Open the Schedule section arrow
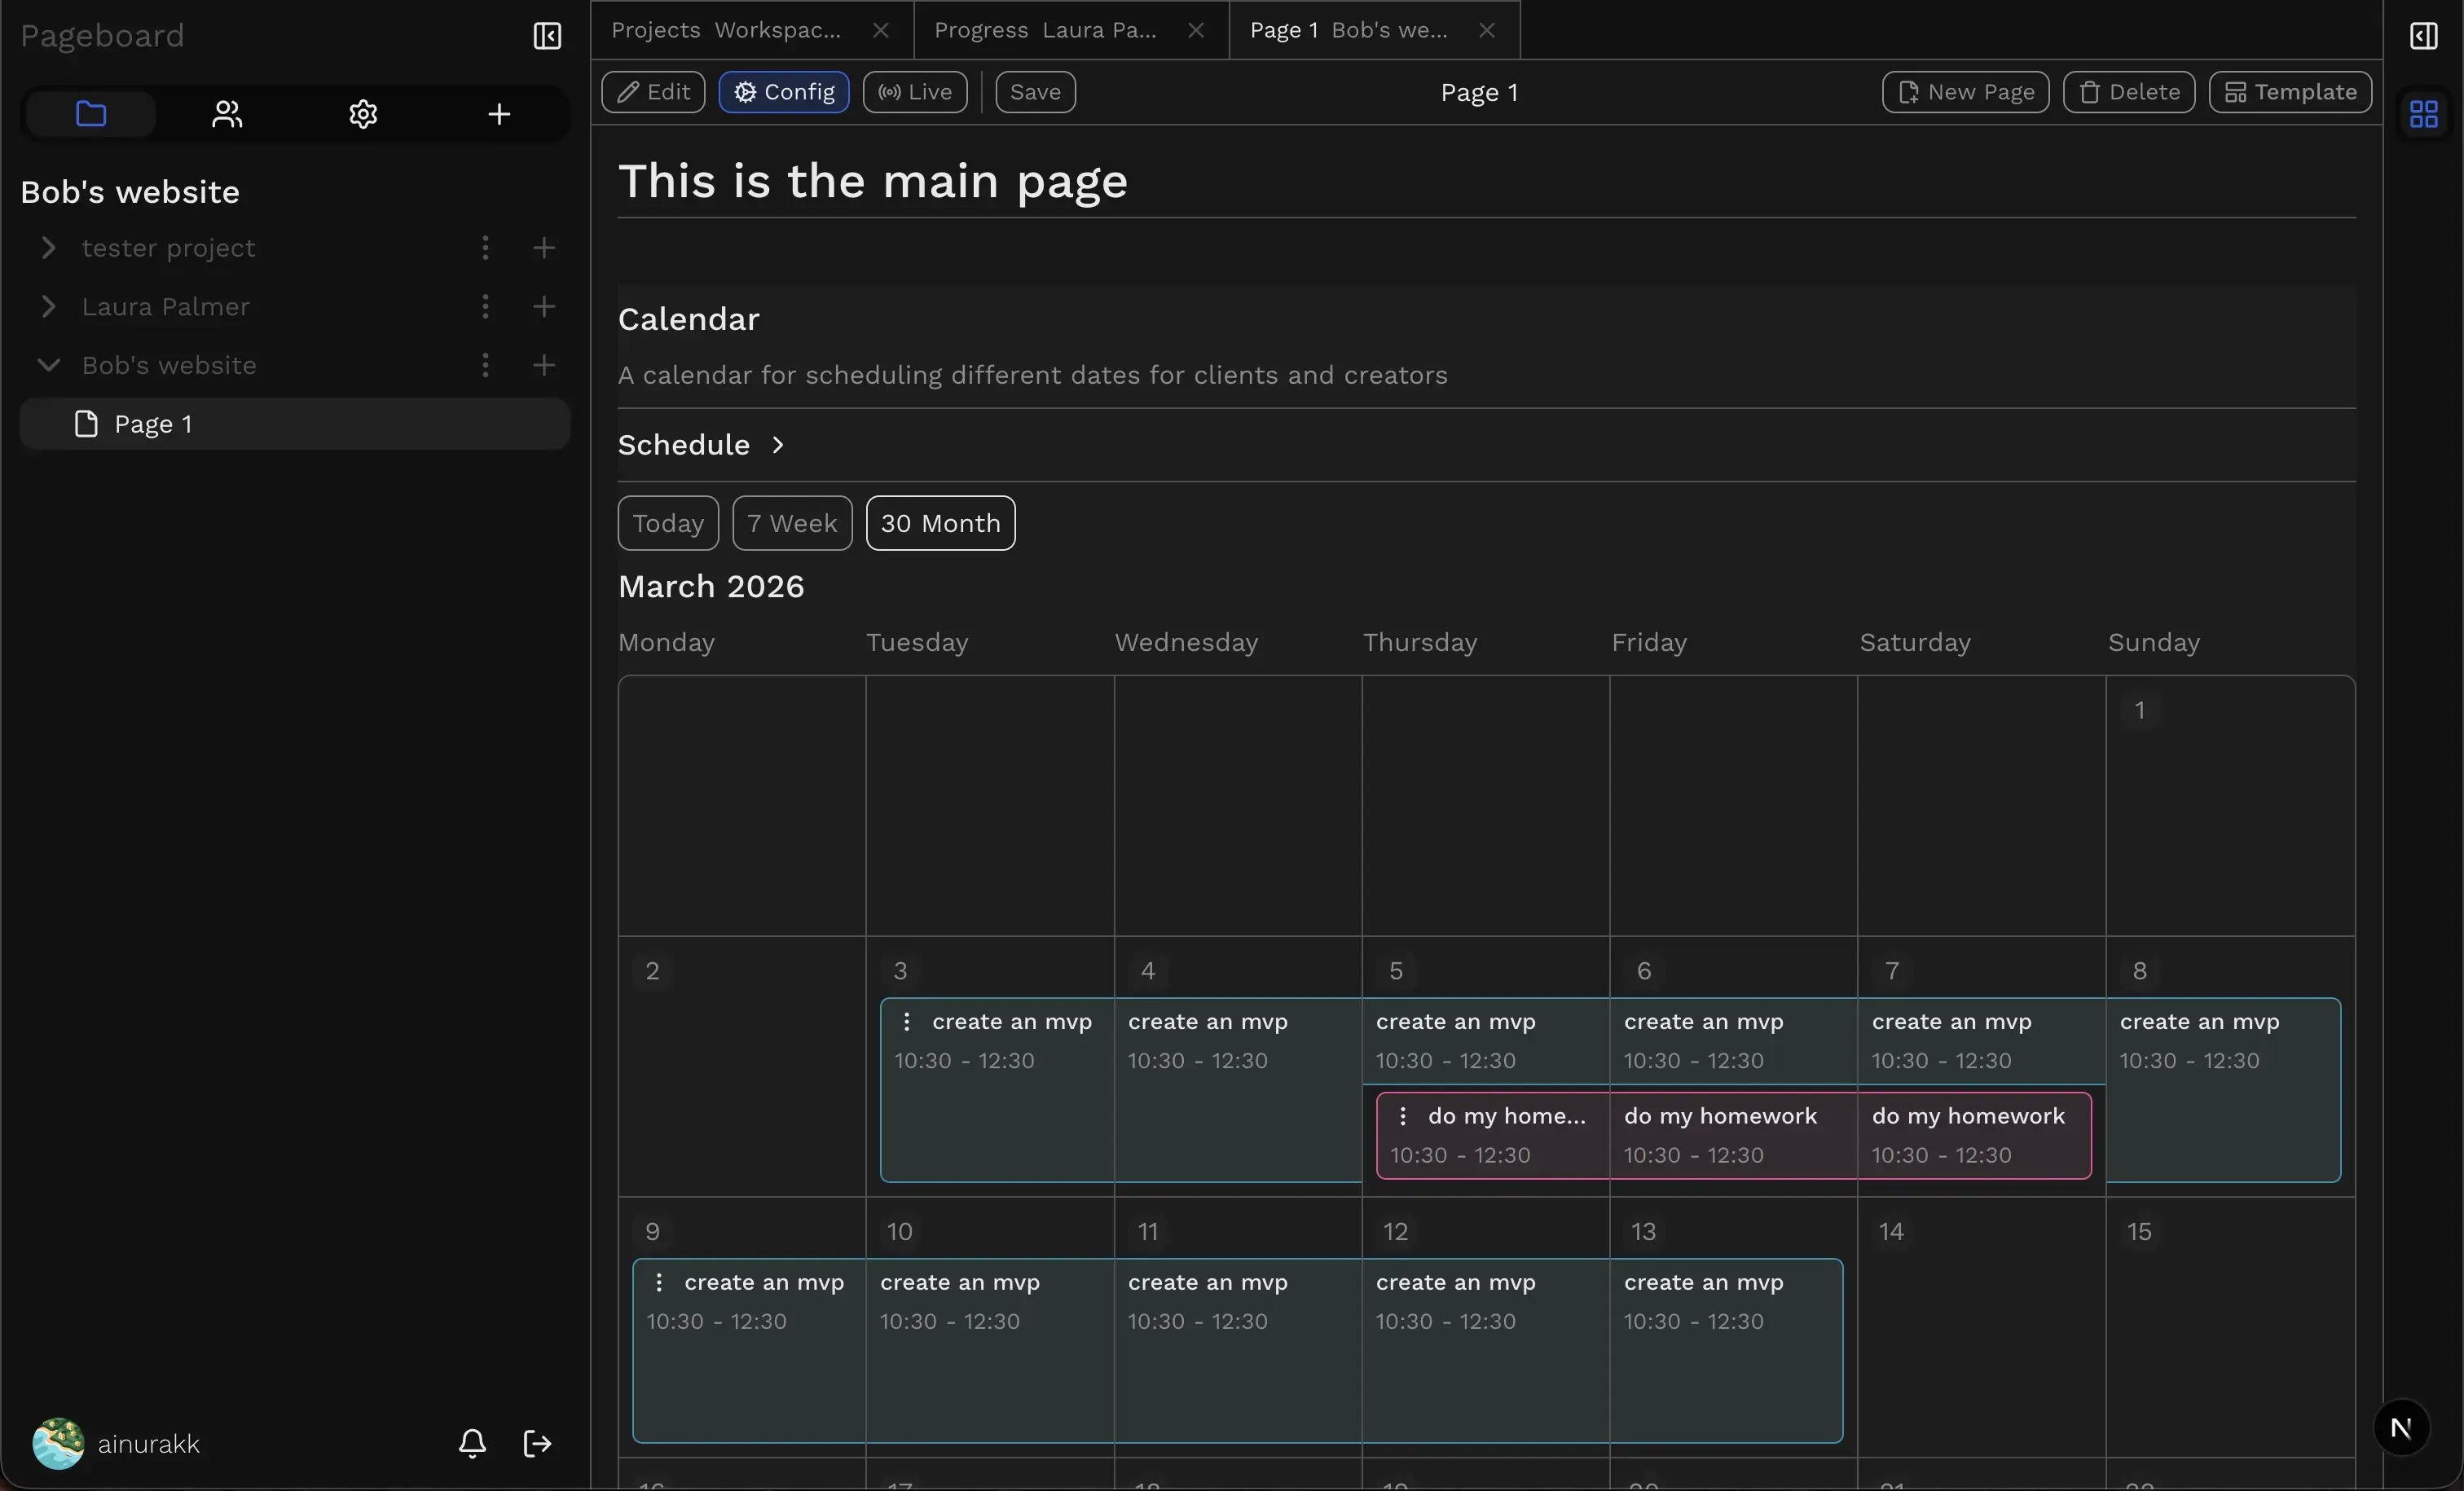Image resolution: width=2464 pixels, height=1491 pixels. pos(777,444)
